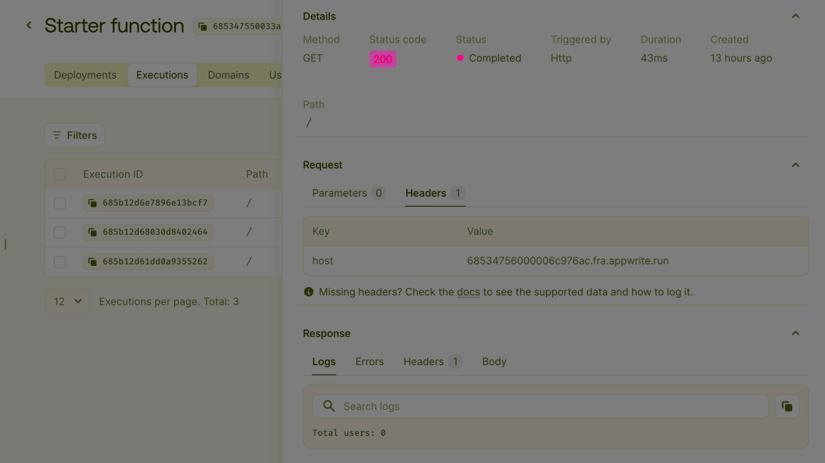Viewport: 825px width, 463px height.
Task: Copy execution ID 685b12d68030d8402464
Action: click(x=93, y=232)
